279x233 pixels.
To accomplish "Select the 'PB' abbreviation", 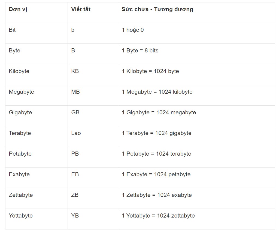I will point(75,154).
